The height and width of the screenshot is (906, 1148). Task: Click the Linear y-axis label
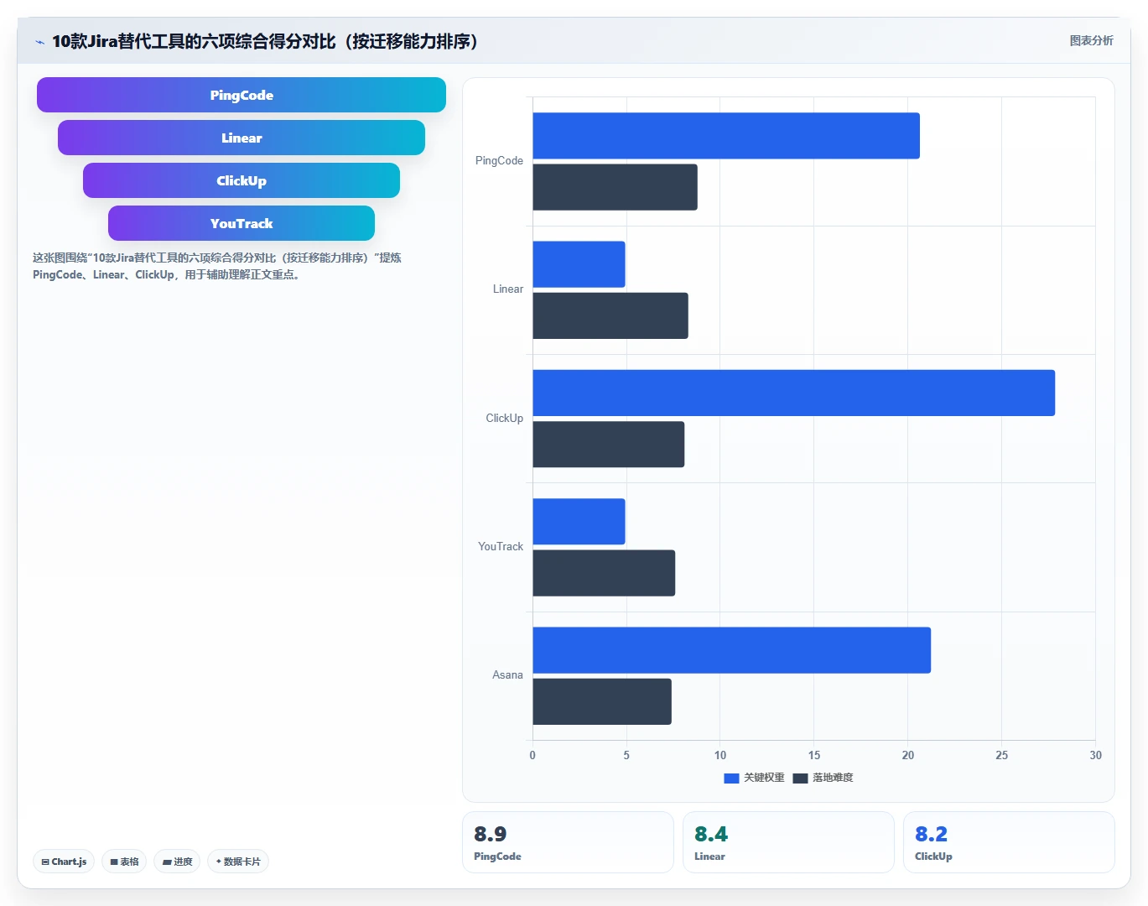508,289
